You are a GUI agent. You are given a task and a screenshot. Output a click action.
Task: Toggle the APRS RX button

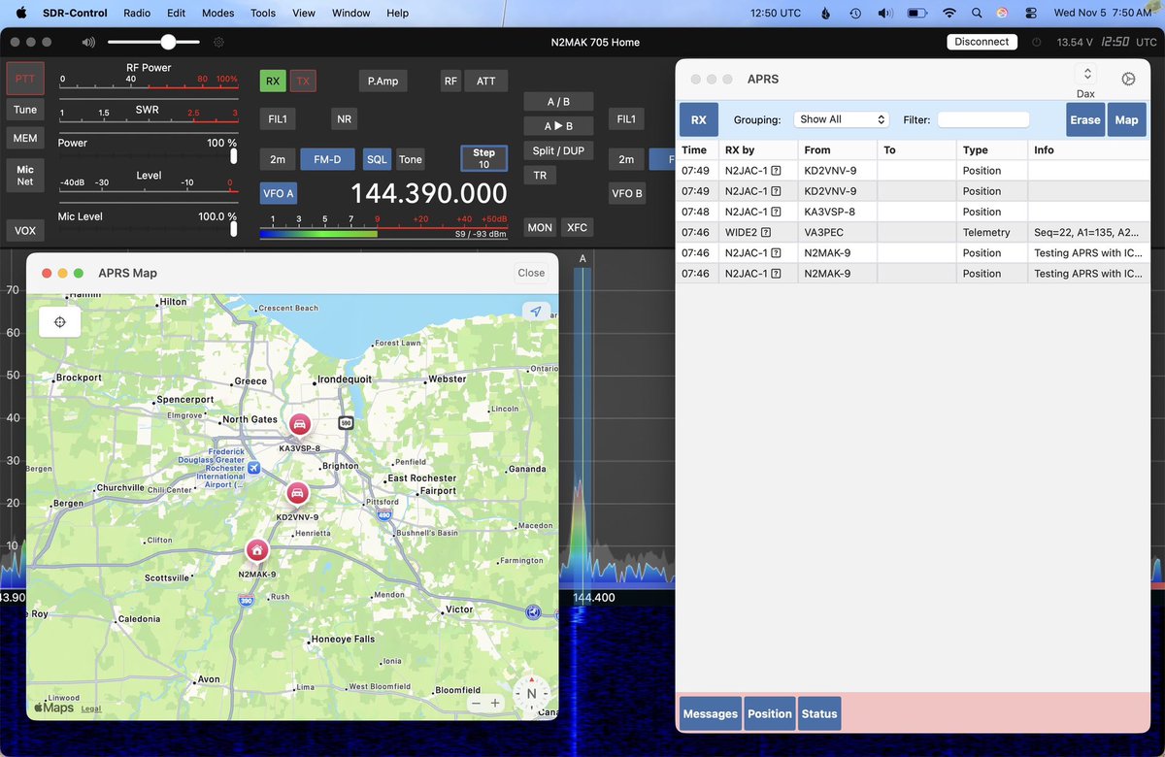tap(699, 120)
